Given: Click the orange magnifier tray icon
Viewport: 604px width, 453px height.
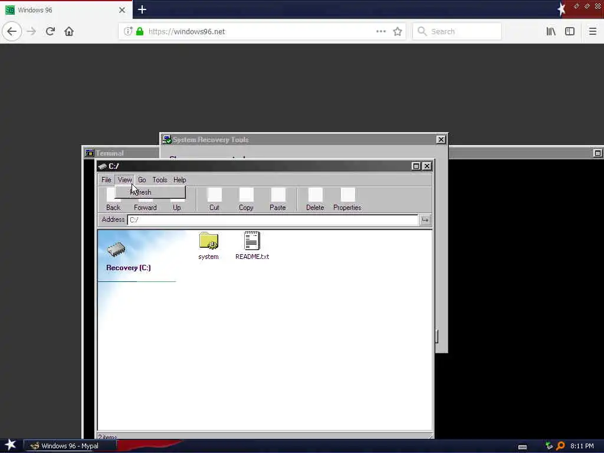Looking at the screenshot, I should click(560, 446).
